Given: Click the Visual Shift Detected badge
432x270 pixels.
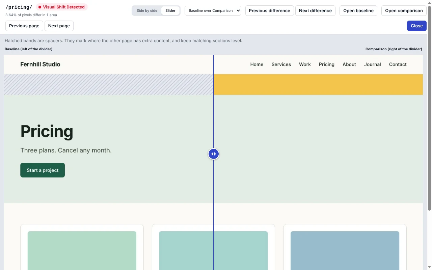Looking at the screenshot, I should (61, 7).
